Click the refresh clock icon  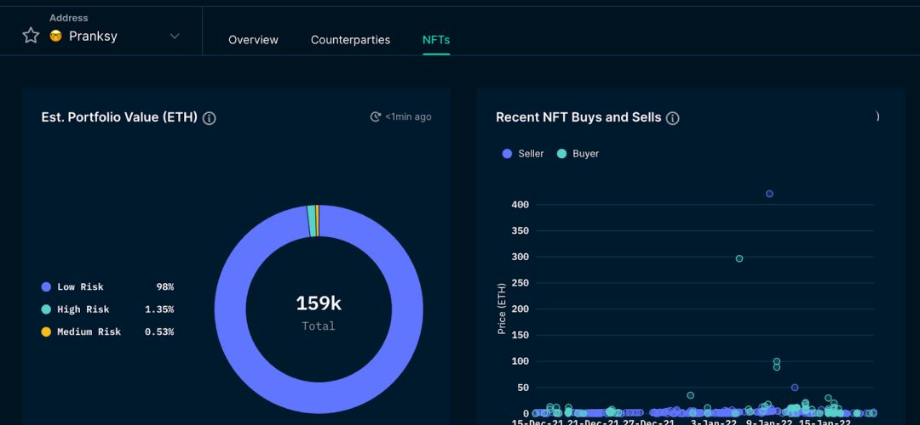point(376,116)
